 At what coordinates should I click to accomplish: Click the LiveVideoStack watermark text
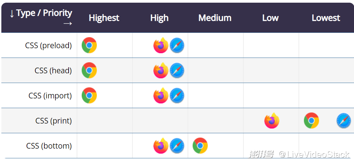coord(314,154)
